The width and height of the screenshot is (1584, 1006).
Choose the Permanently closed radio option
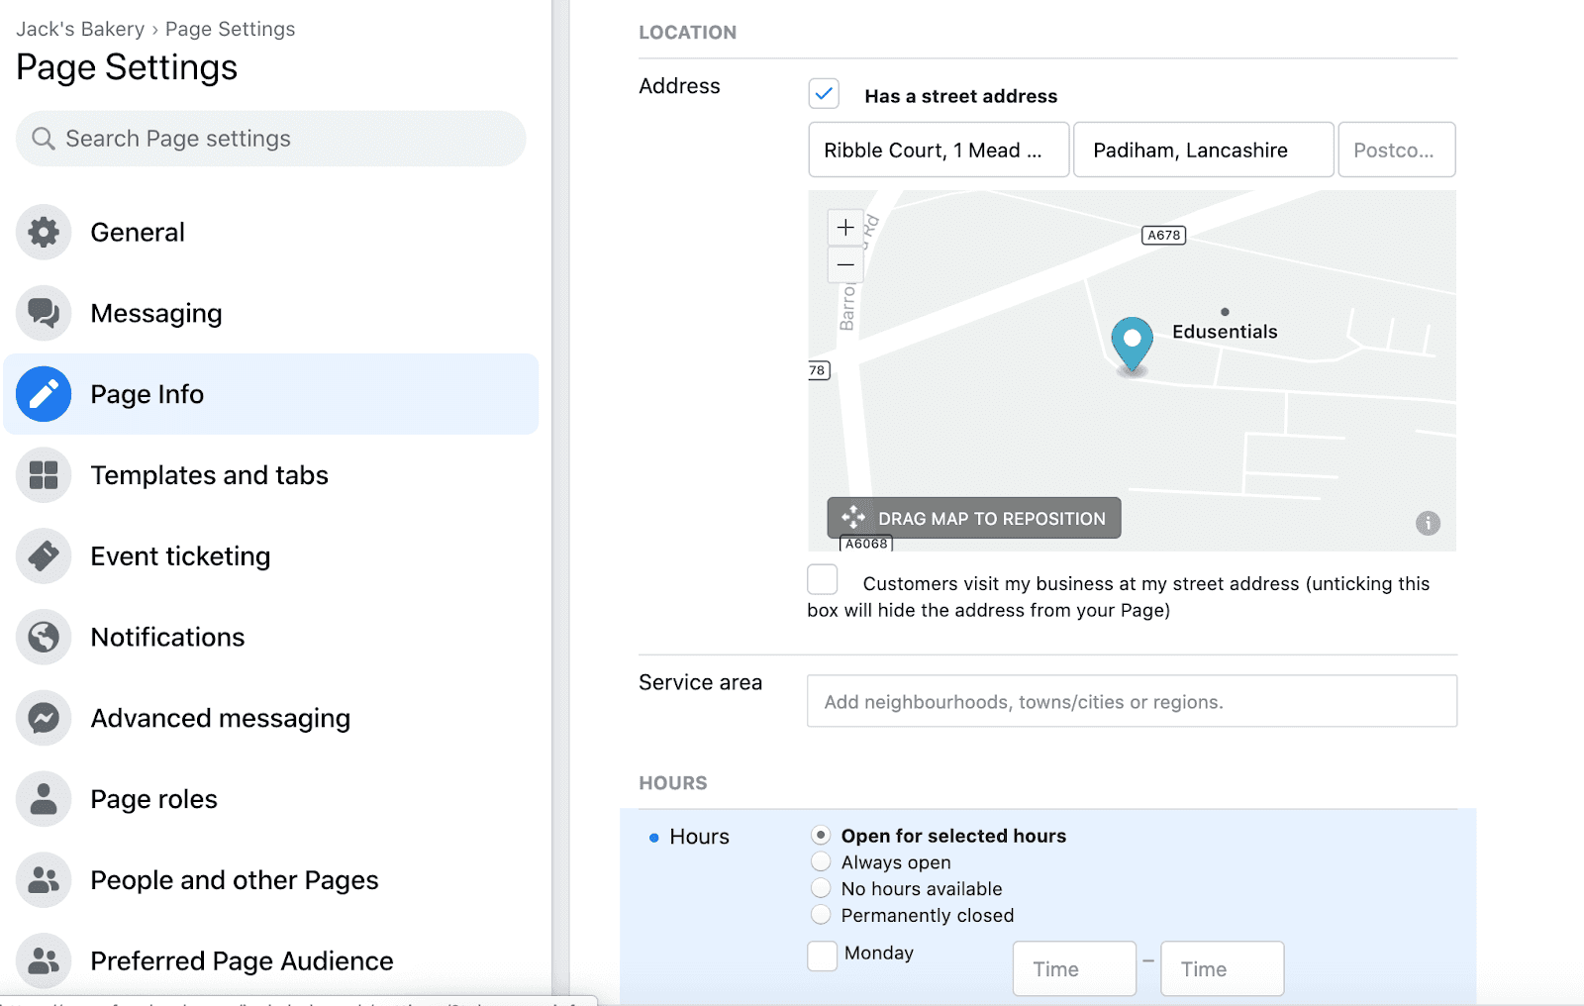(821, 914)
